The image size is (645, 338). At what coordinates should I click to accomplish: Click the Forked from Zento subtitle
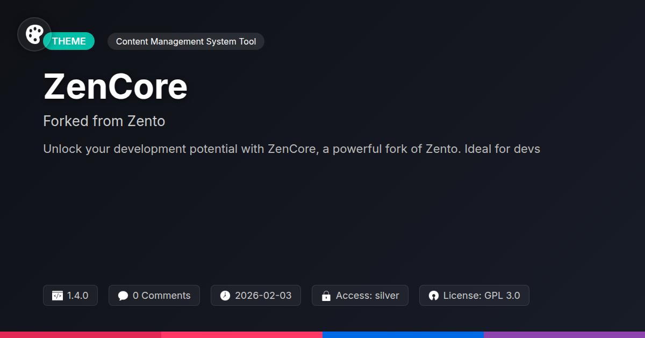104,121
